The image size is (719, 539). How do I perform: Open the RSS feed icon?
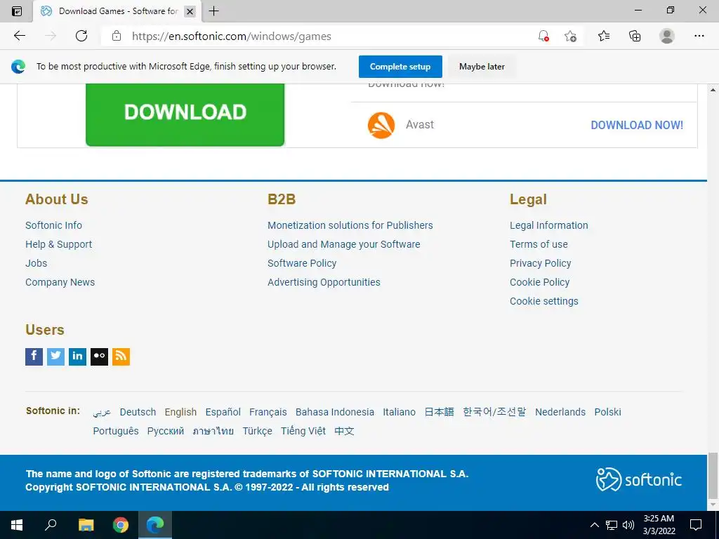click(121, 357)
